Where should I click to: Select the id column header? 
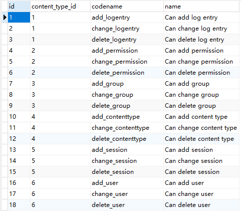tap(19, 7)
